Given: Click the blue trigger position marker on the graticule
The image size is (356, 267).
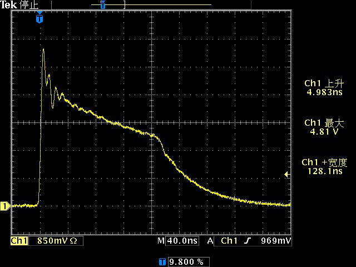Looking at the screenshot, I should click(x=39, y=18).
